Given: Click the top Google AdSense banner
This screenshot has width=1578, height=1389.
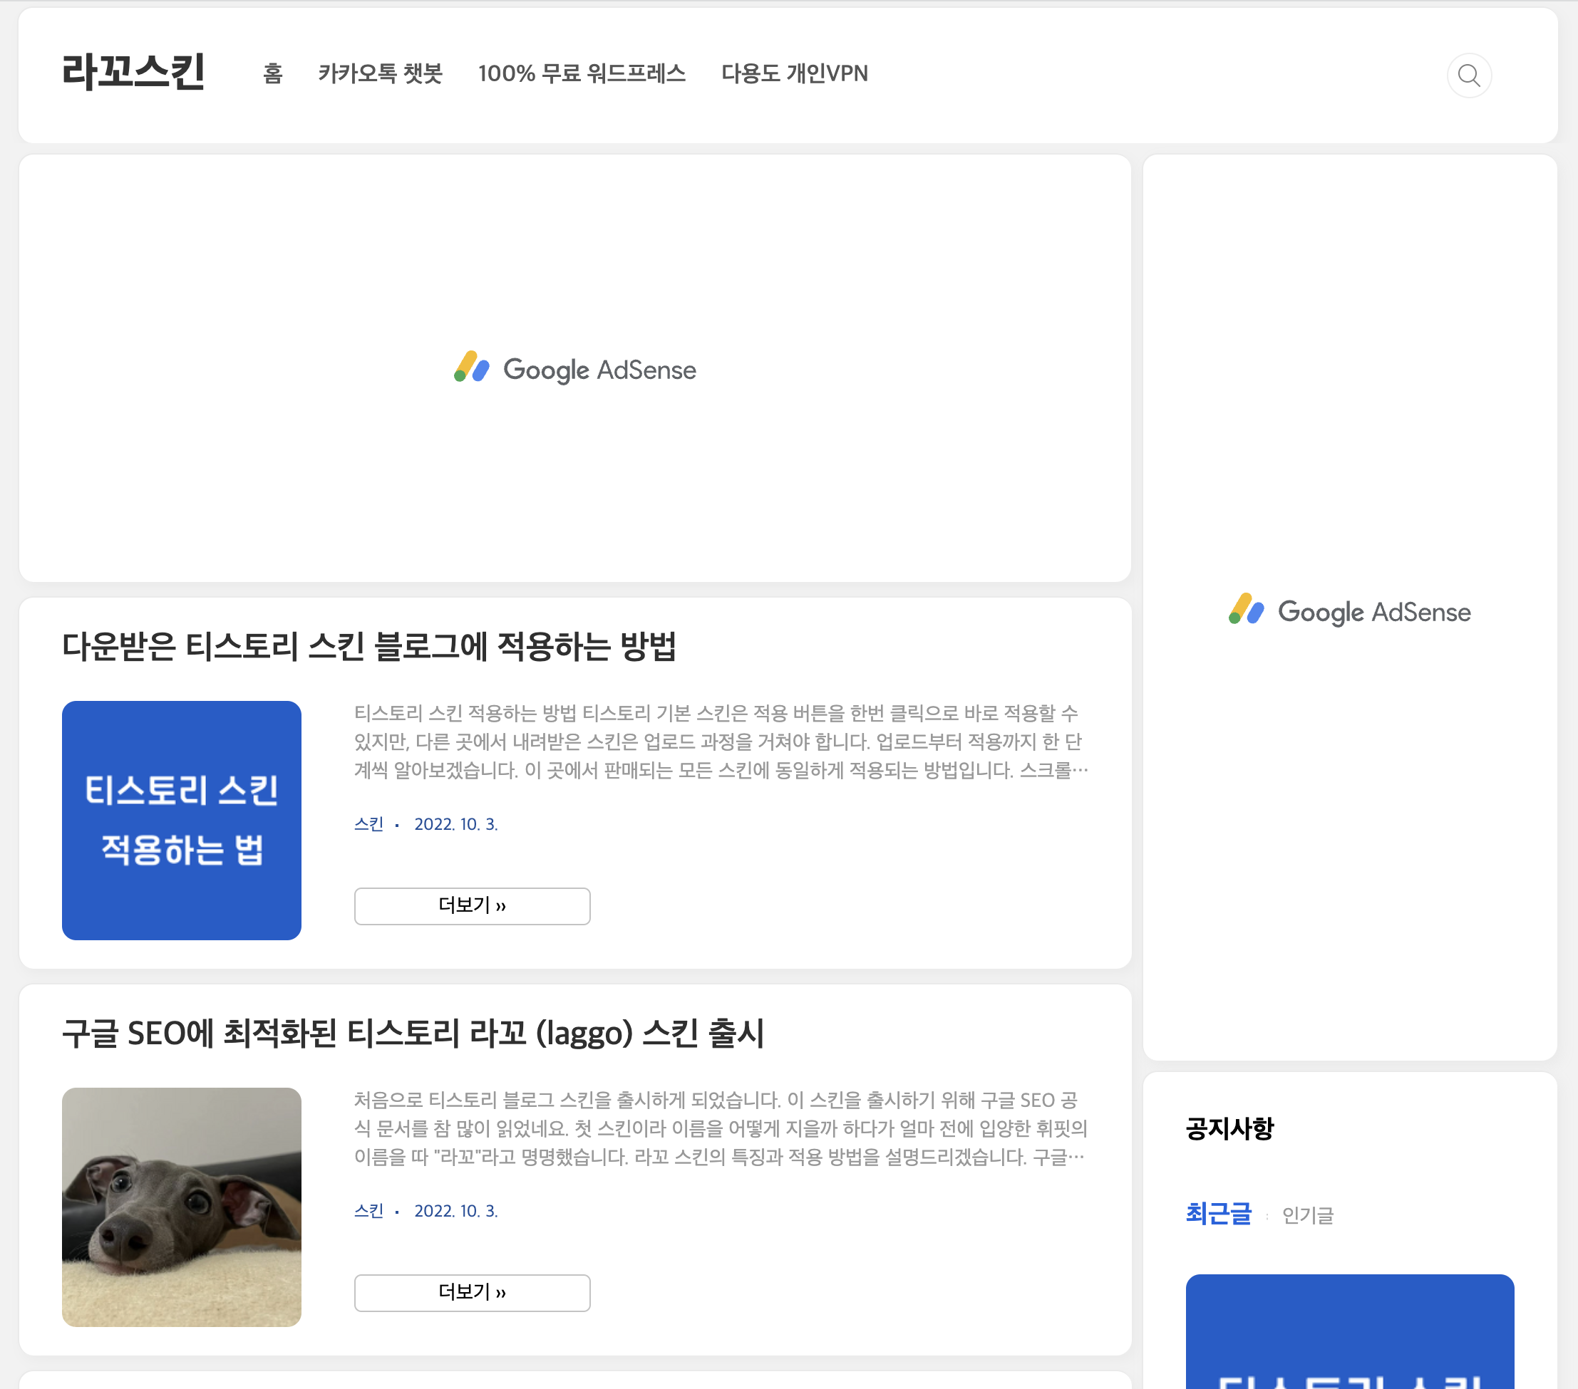Looking at the screenshot, I should [575, 369].
